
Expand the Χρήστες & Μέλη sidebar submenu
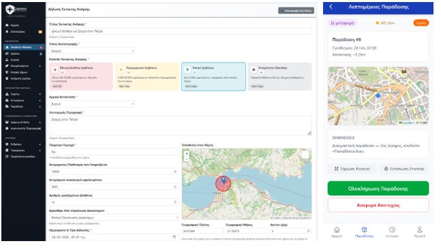(23, 122)
